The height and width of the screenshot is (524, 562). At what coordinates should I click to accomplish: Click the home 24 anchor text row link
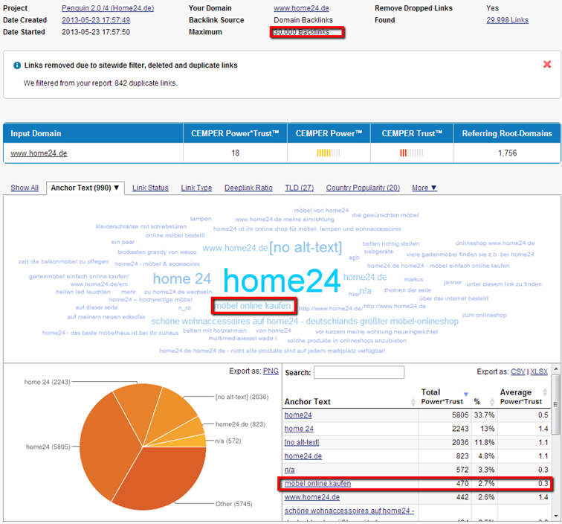coord(299,429)
